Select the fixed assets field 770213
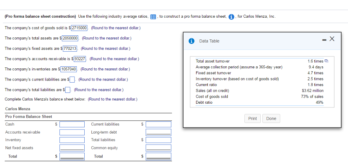Screen dimensions: 348x168 [x=70, y=48]
